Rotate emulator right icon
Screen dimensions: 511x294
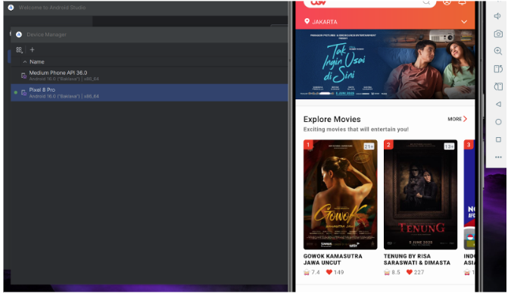[x=498, y=86]
